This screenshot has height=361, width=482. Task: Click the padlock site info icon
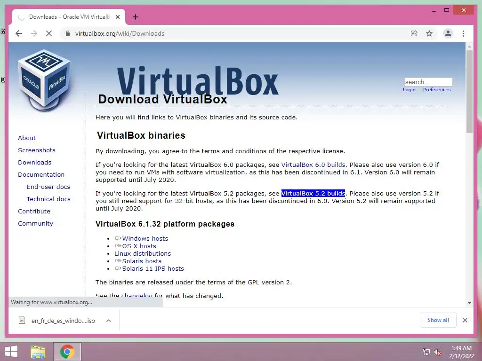click(68, 33)
